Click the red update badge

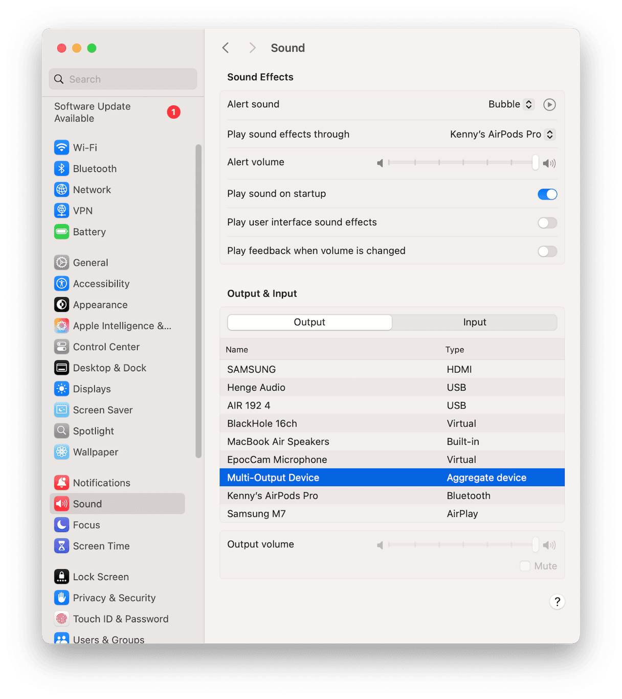point(173,112)
